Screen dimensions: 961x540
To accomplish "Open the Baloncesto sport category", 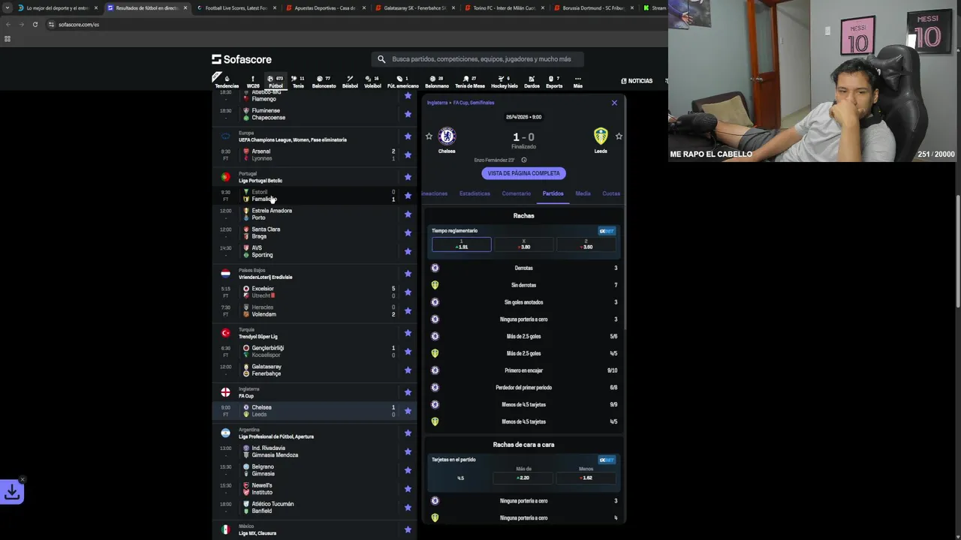I will (x=324, y=81).
